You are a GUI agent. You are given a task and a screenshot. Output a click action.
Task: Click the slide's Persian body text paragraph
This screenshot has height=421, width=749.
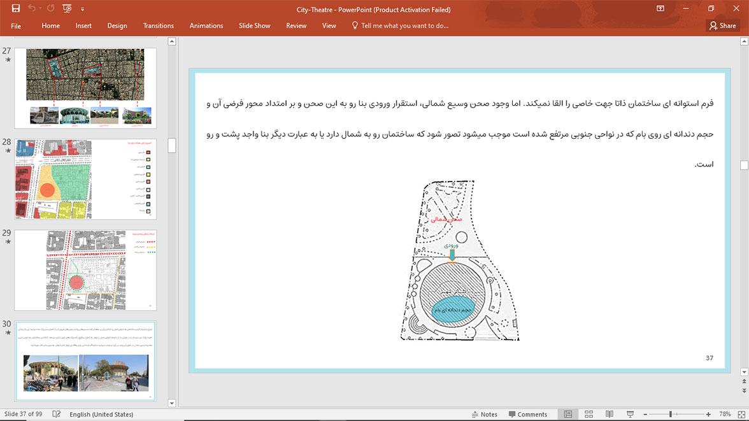pyautogui.click(x=460, y=134)
